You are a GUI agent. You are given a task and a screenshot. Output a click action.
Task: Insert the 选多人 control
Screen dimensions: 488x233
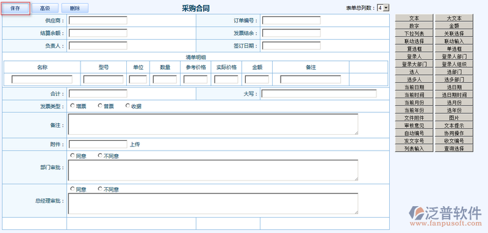point(414,79)
